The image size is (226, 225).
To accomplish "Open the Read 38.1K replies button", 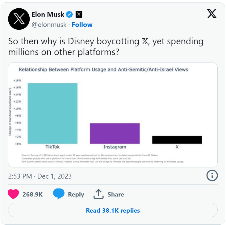I will (x=113, y=210).
